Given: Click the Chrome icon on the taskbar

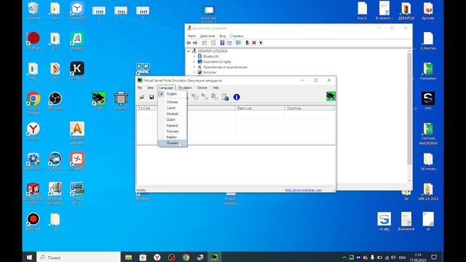Looking at the screenshot, I should pyautogui.click(x=186, y=257).
